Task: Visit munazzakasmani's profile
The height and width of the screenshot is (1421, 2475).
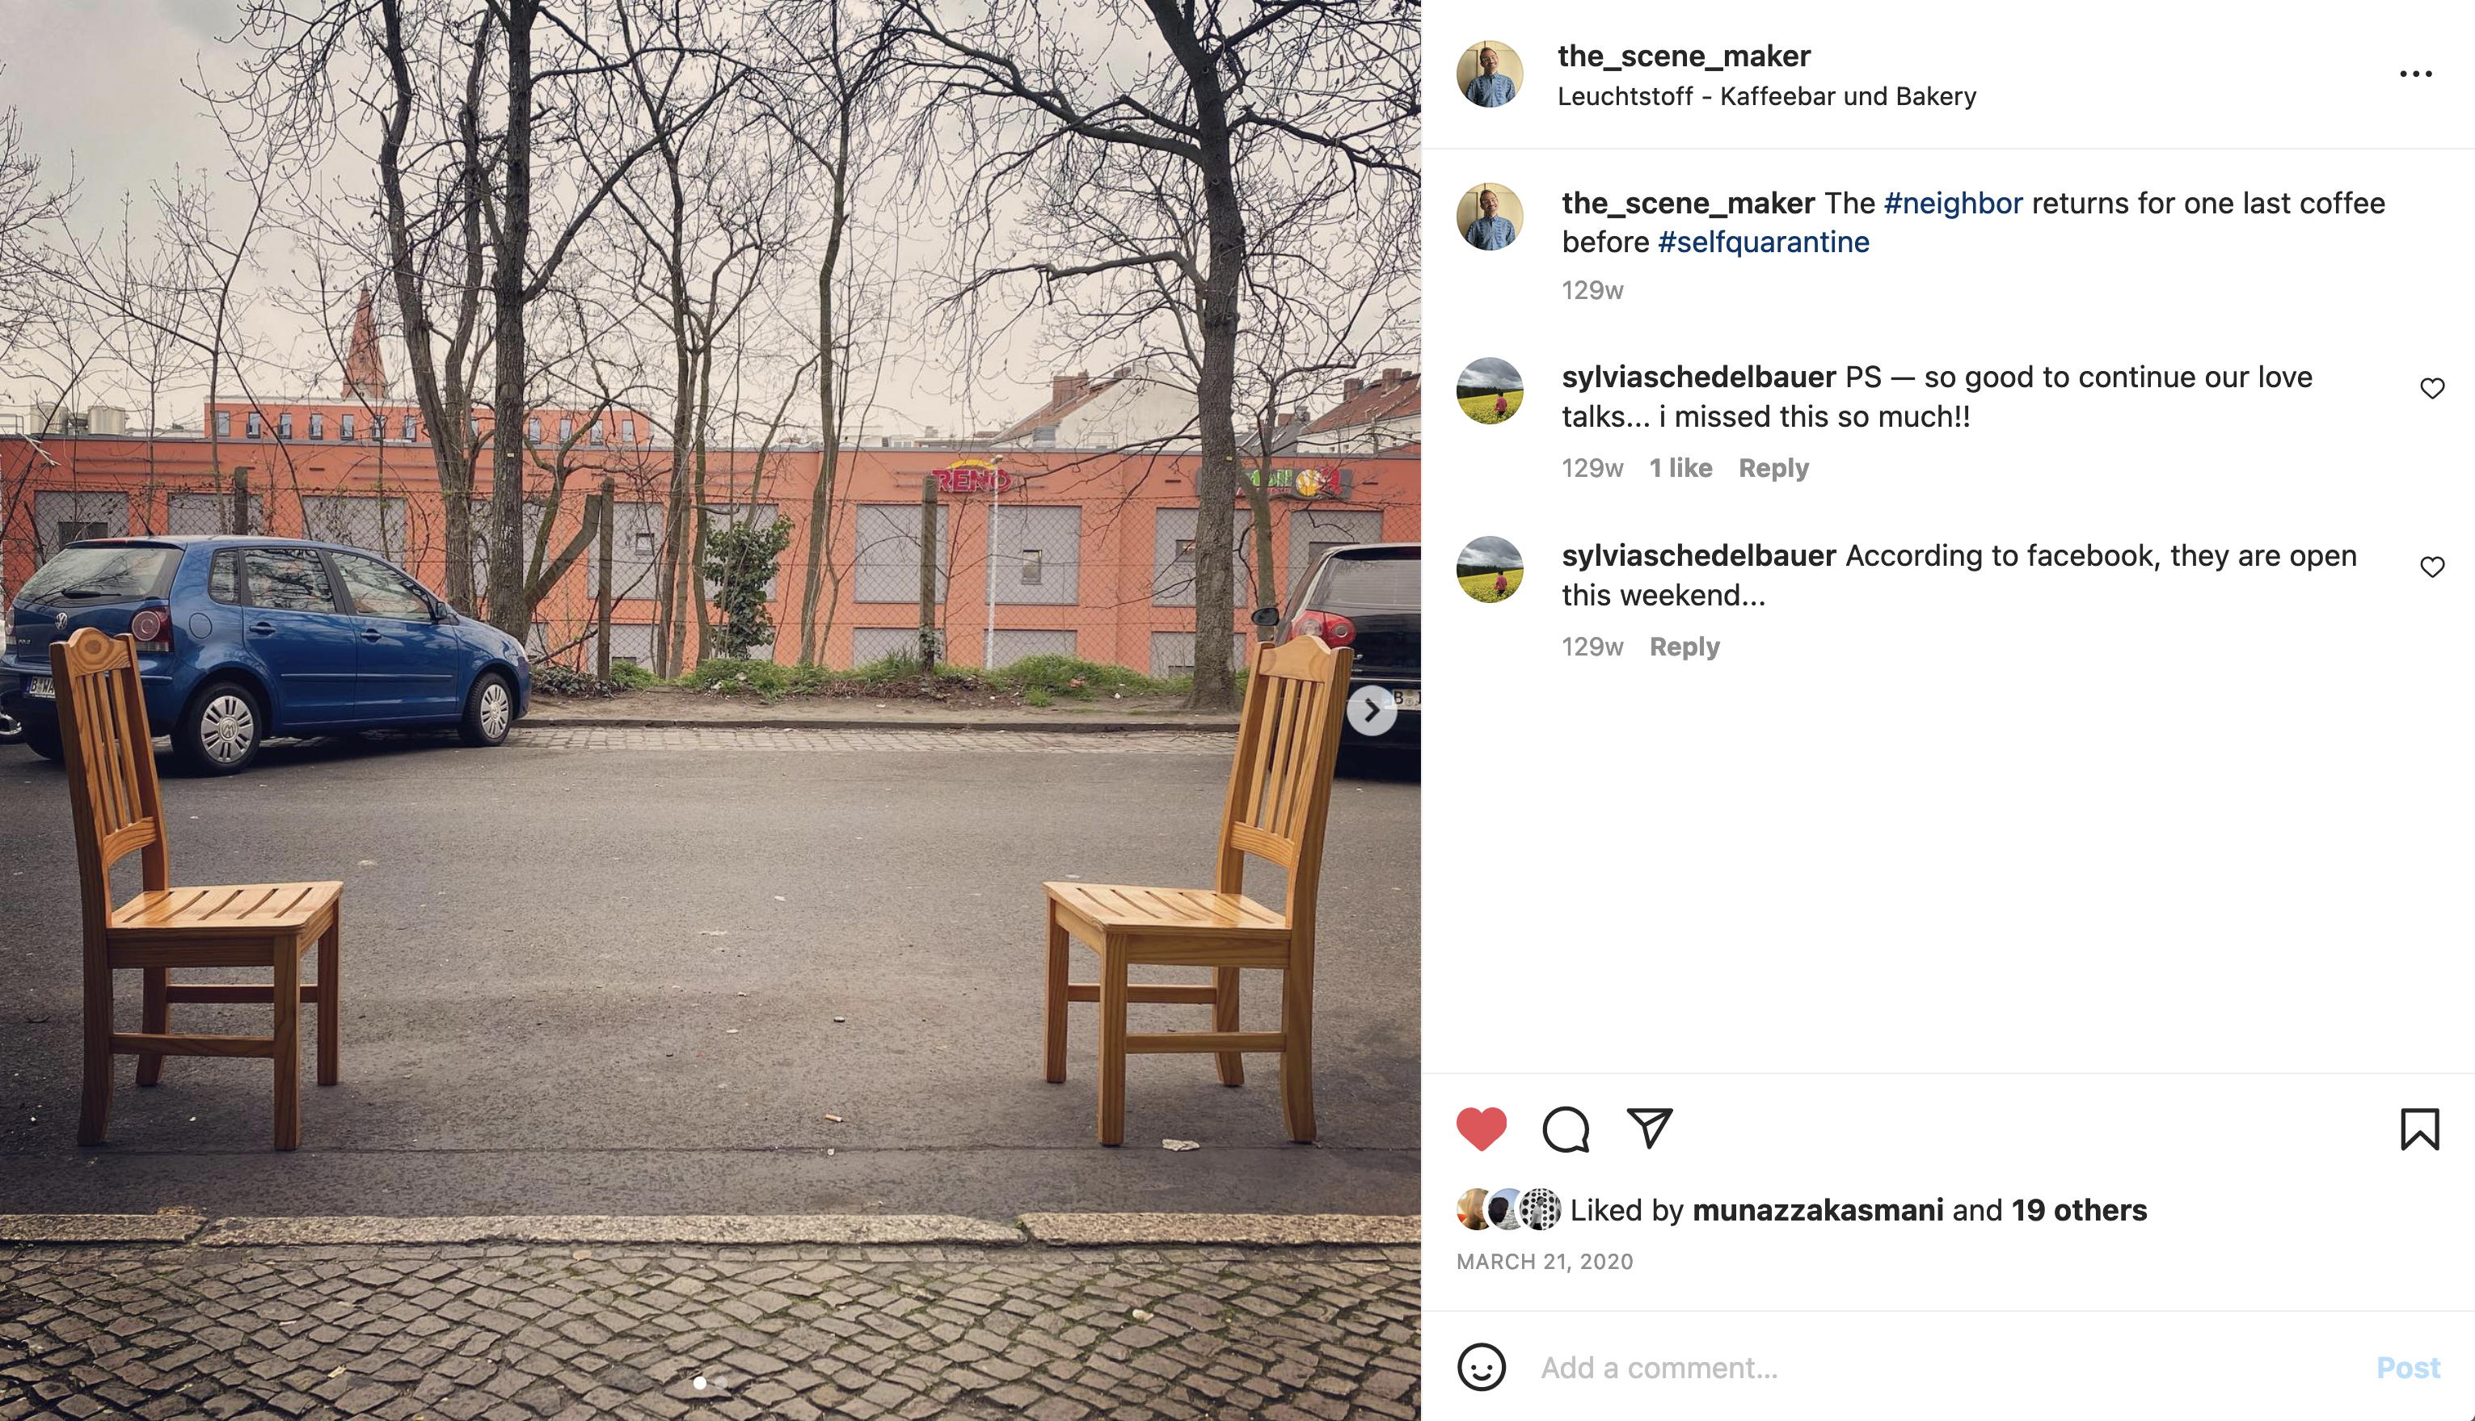Action: 1817,1210
